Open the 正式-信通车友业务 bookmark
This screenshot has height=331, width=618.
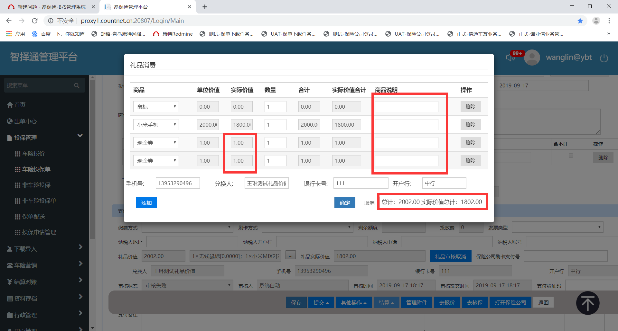pyautogui.click(x=474, y=34)
